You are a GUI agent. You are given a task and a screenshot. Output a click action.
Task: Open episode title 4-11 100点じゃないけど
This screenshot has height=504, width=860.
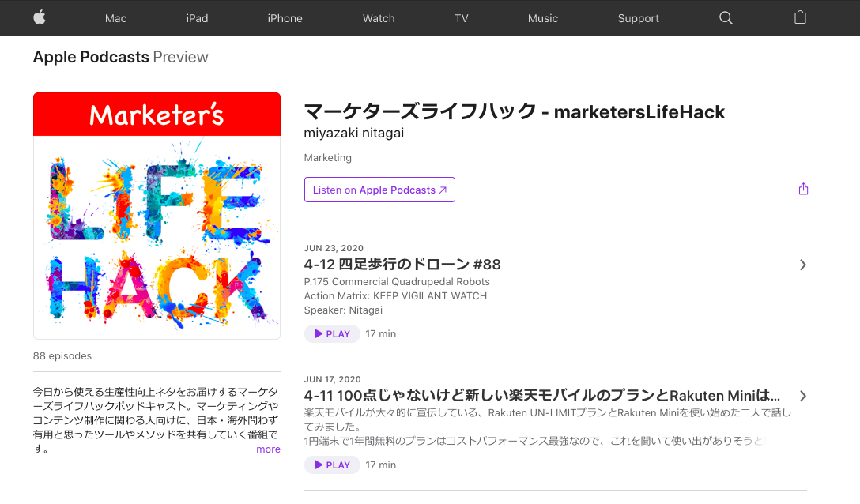point(542,396)
